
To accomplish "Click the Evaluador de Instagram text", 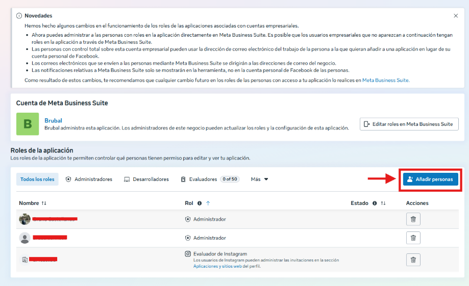I will point(220,254).
